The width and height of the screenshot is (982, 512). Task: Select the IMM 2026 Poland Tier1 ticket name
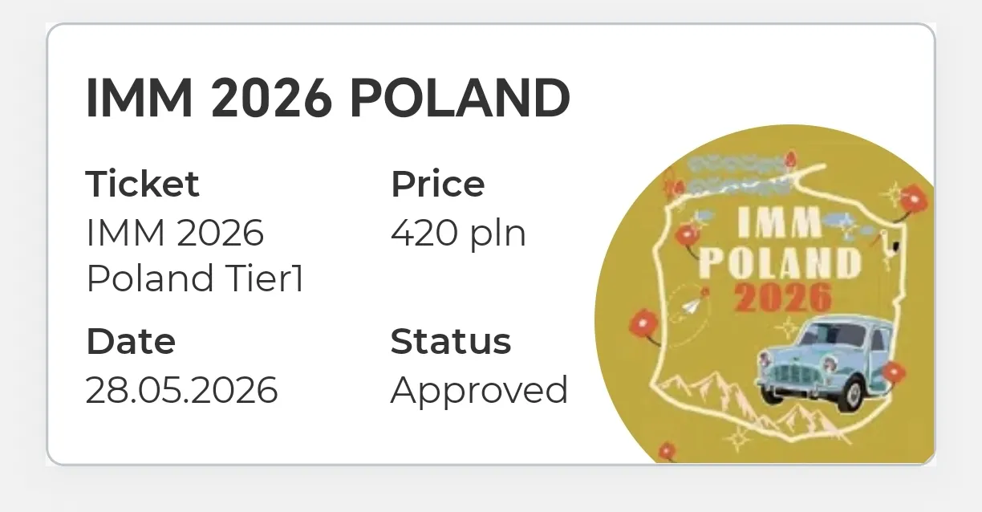tap(194, 256)
